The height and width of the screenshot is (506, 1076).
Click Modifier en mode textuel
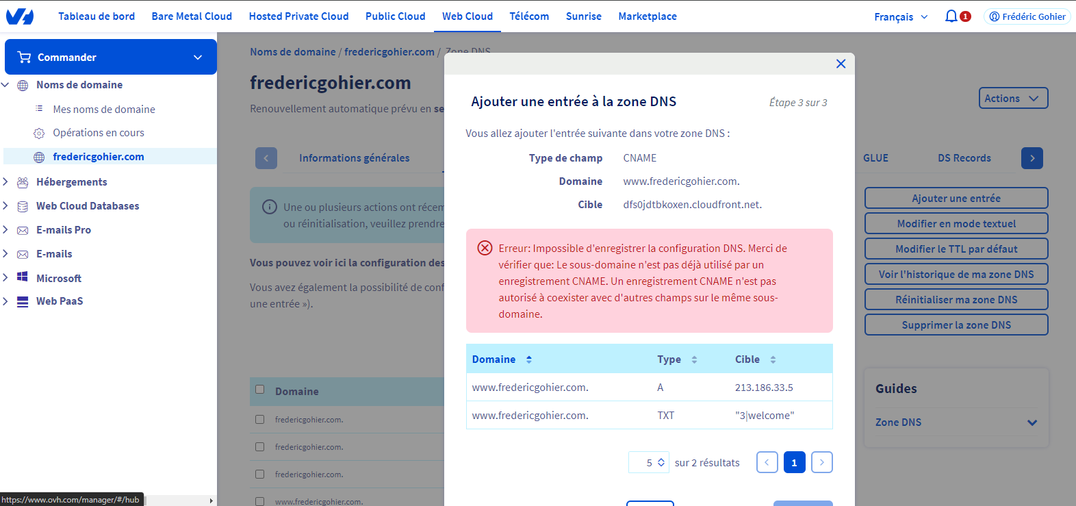coord(956,223)
